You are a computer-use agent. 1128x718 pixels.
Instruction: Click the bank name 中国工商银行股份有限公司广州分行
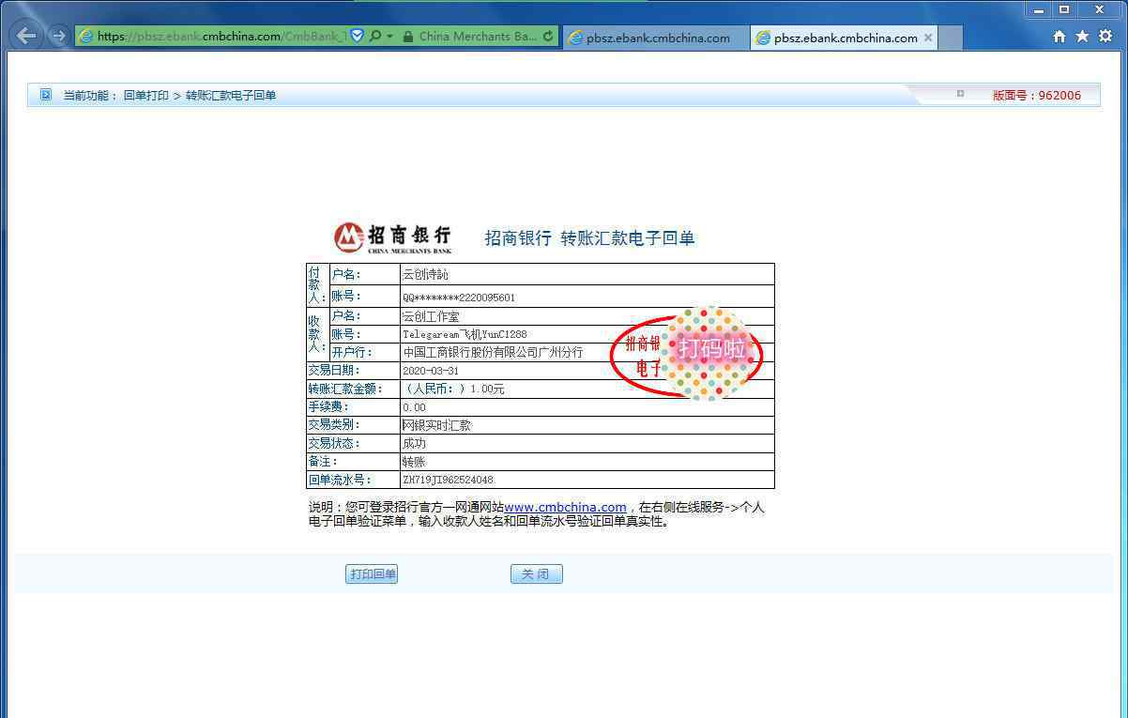pyautogui.click(x=493, y=352)
